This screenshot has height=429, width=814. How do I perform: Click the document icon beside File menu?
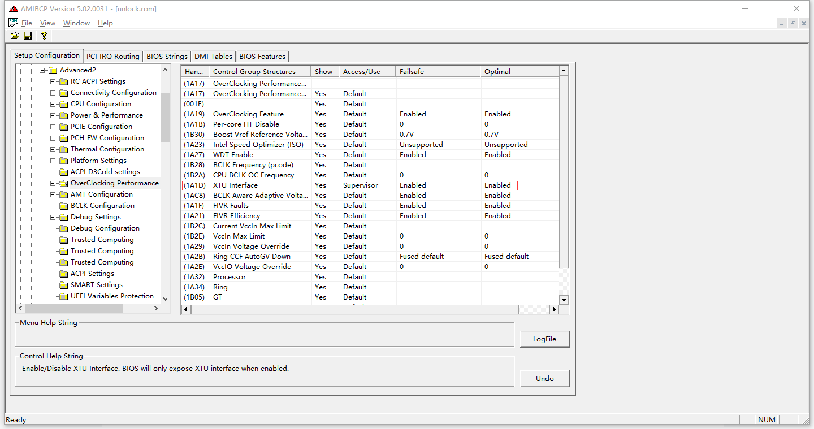13,23
